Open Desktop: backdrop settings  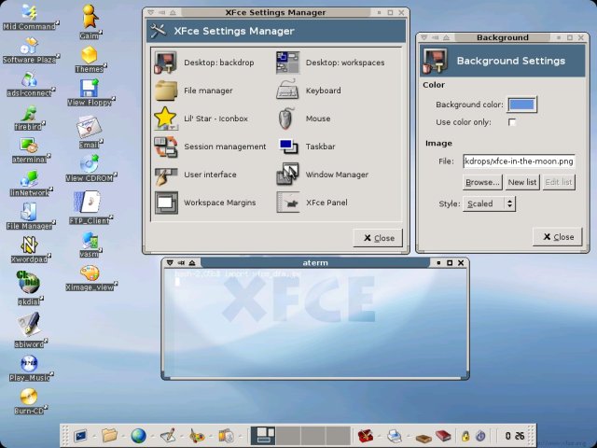point(167,63)
